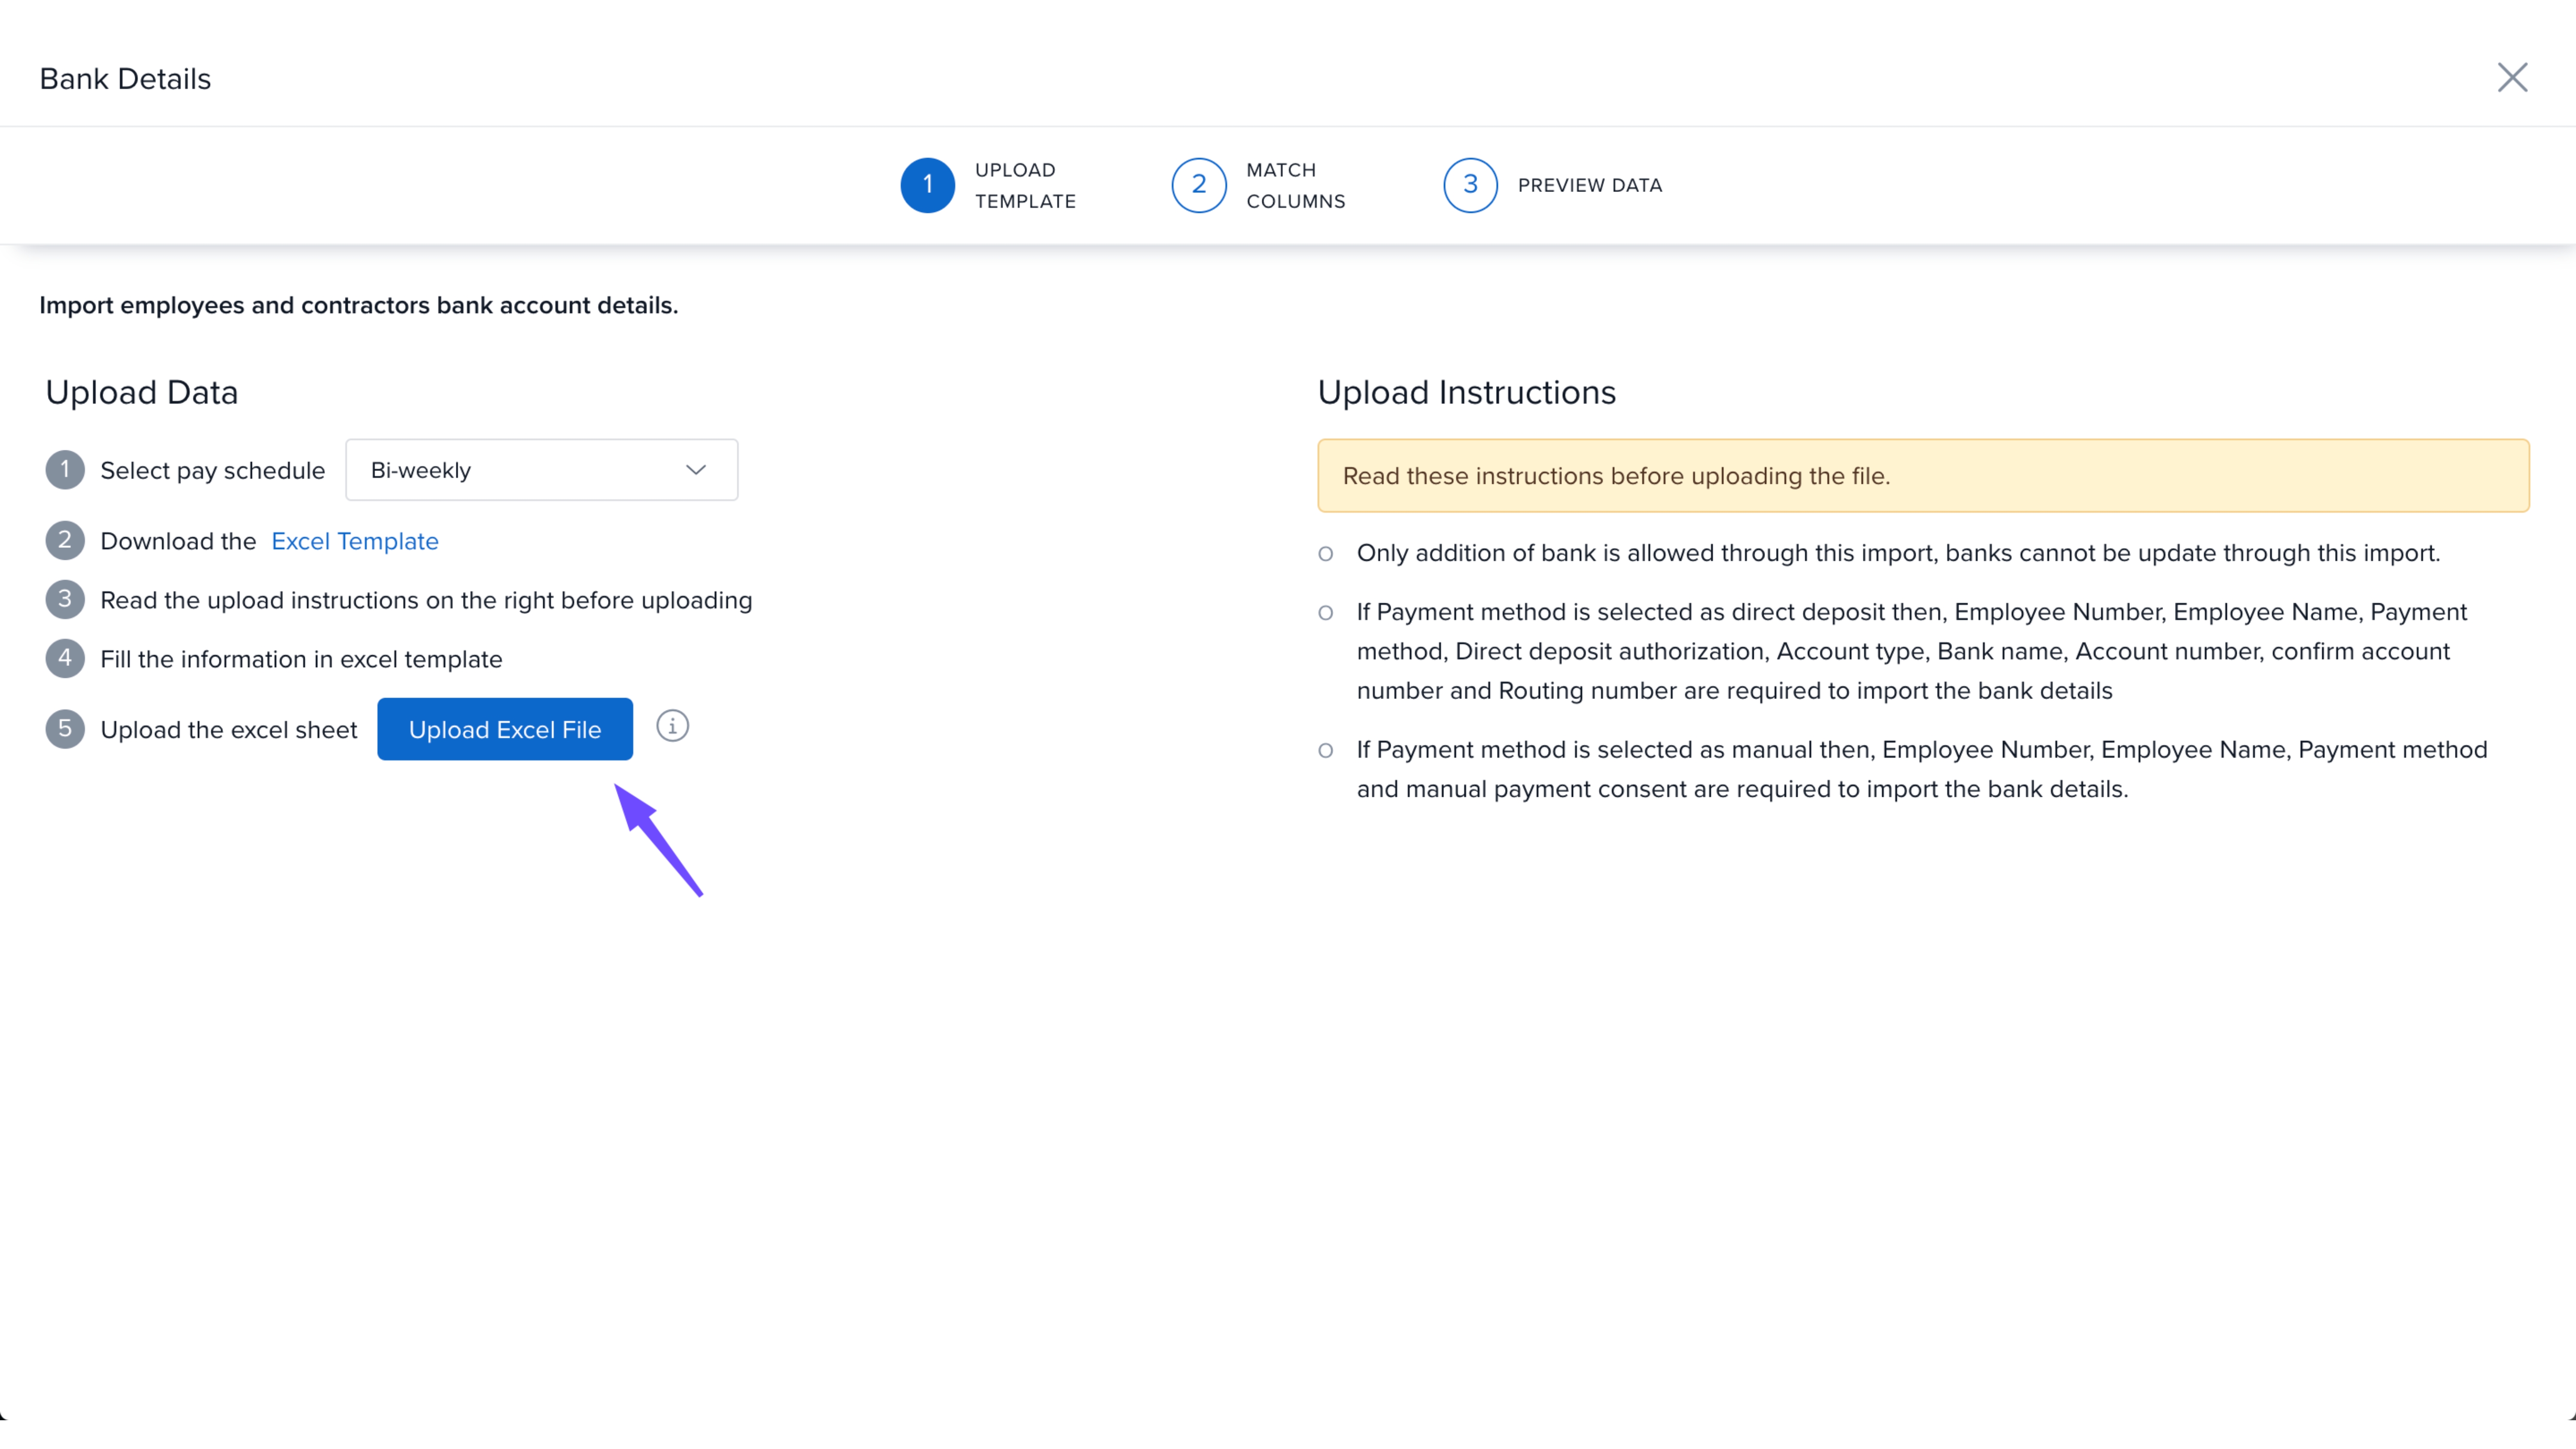Click step 1 circle in wizard header
The image size is (2576, 1449).
tap(927, 185)
